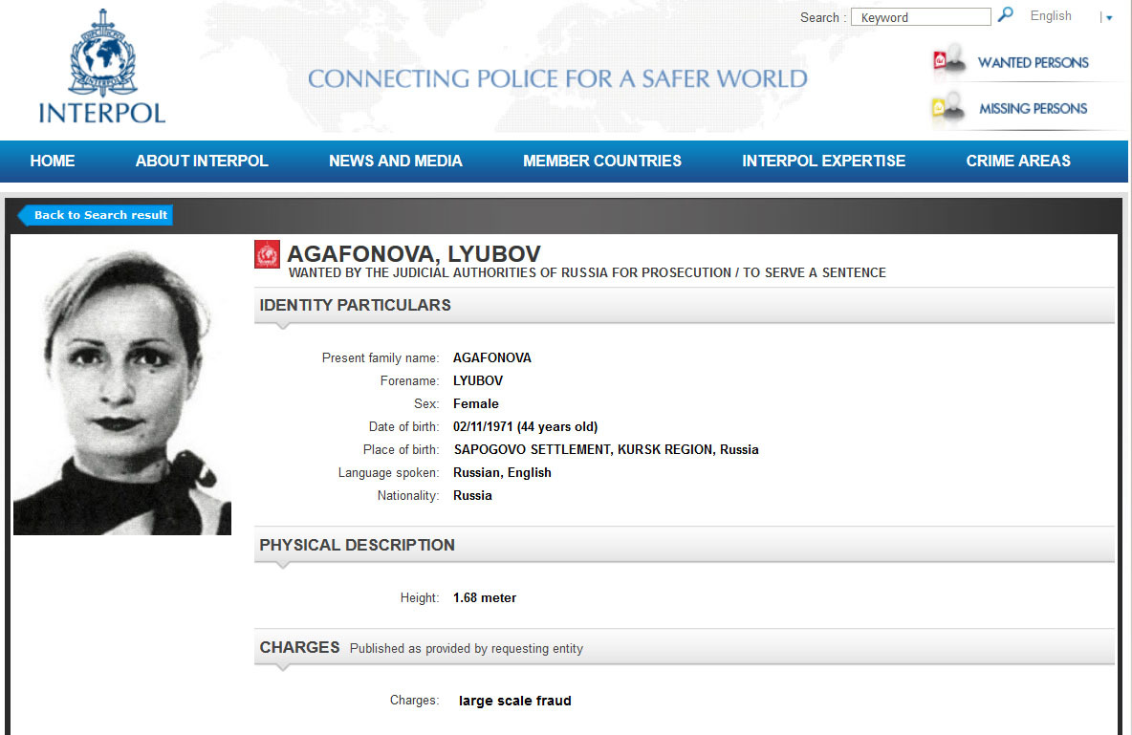The height and width of the screenshot is (735, 1132).
Task: Open the Interpol Expertise menu
Action: click(823, 161)
